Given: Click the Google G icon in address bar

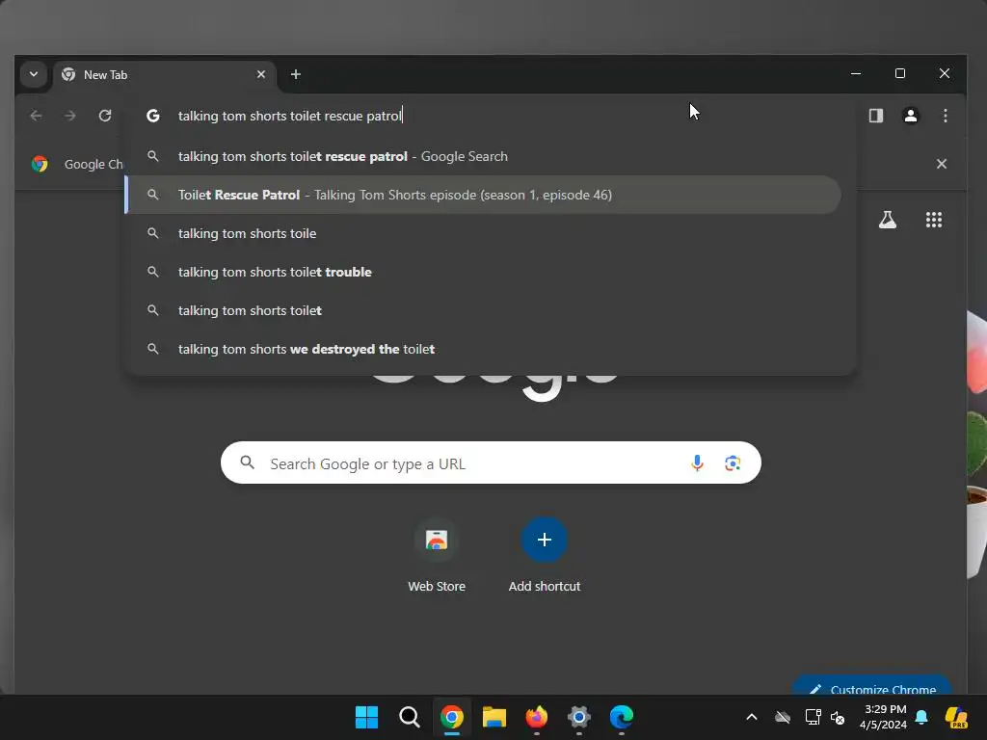Looking at the screenshot, I should tap(153, 116).
